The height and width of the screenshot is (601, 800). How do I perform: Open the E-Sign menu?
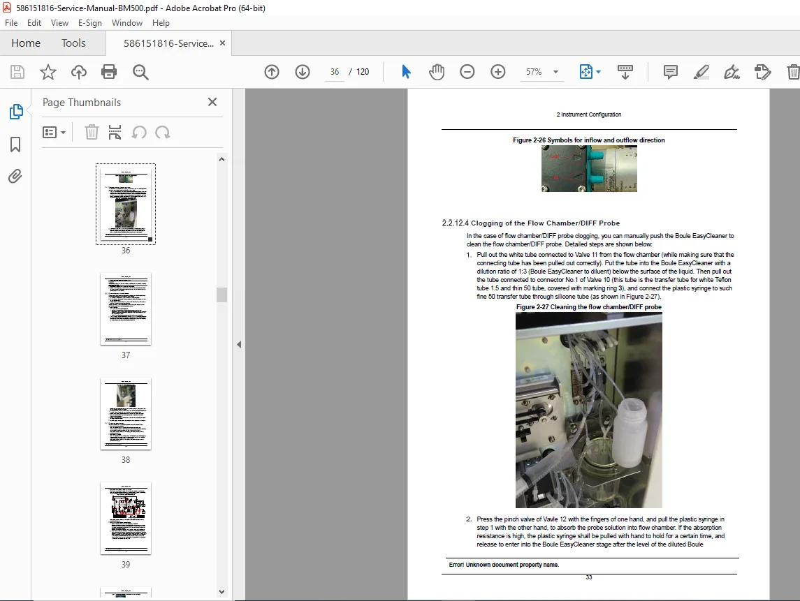pyautogui.click(x=90, y=23)
